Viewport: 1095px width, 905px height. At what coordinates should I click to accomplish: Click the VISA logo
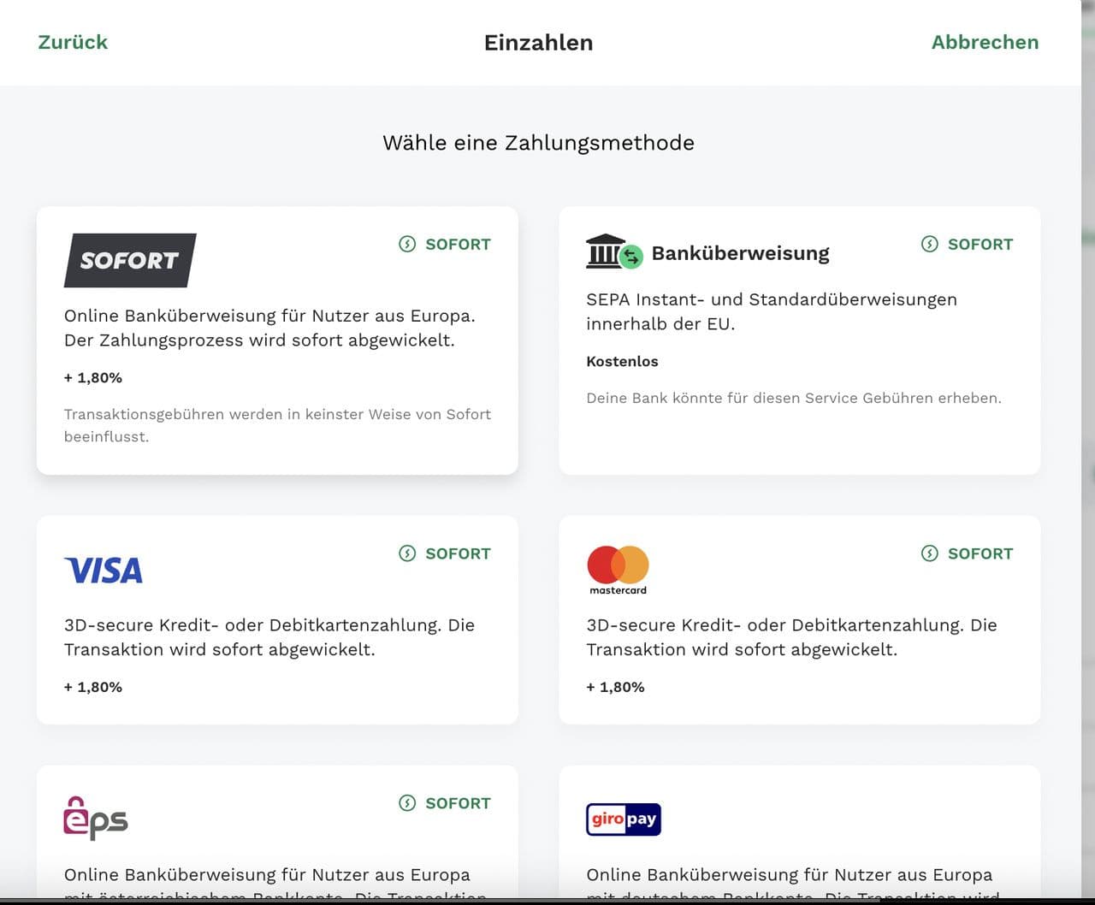point(104,571)
